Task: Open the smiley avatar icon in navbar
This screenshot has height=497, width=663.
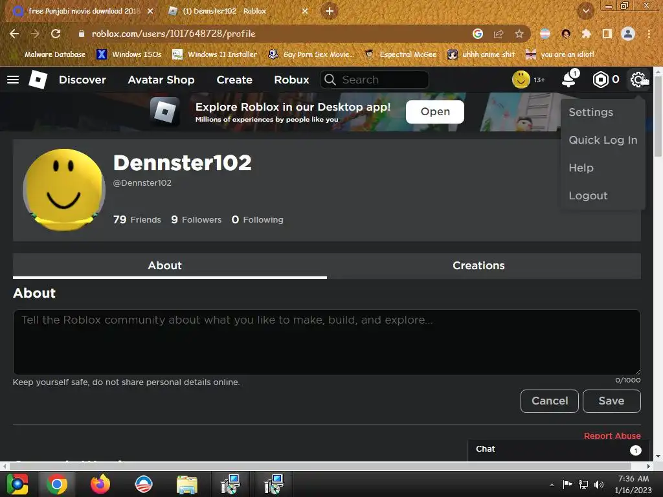Action: coord(521,80)
